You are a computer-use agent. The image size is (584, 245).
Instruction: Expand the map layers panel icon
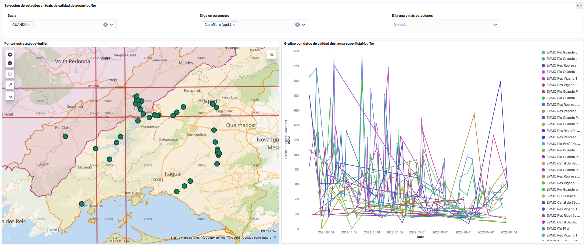click(271, 54)
